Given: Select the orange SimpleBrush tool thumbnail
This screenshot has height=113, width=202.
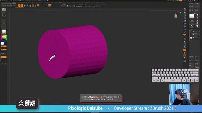Looking at the screenshot, I should [x=192, y=21].
